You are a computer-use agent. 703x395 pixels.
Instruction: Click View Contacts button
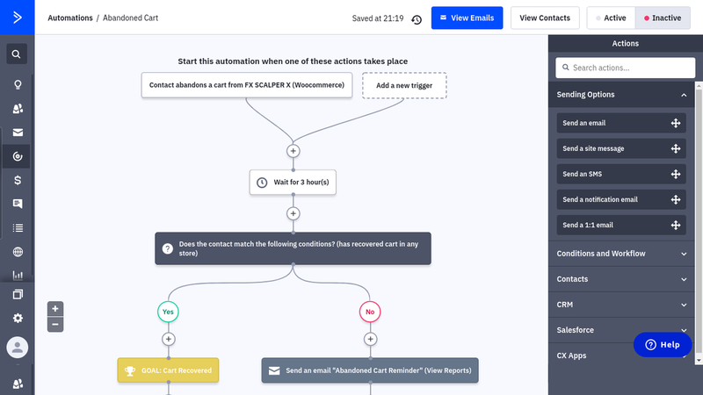tap(545, 18)
